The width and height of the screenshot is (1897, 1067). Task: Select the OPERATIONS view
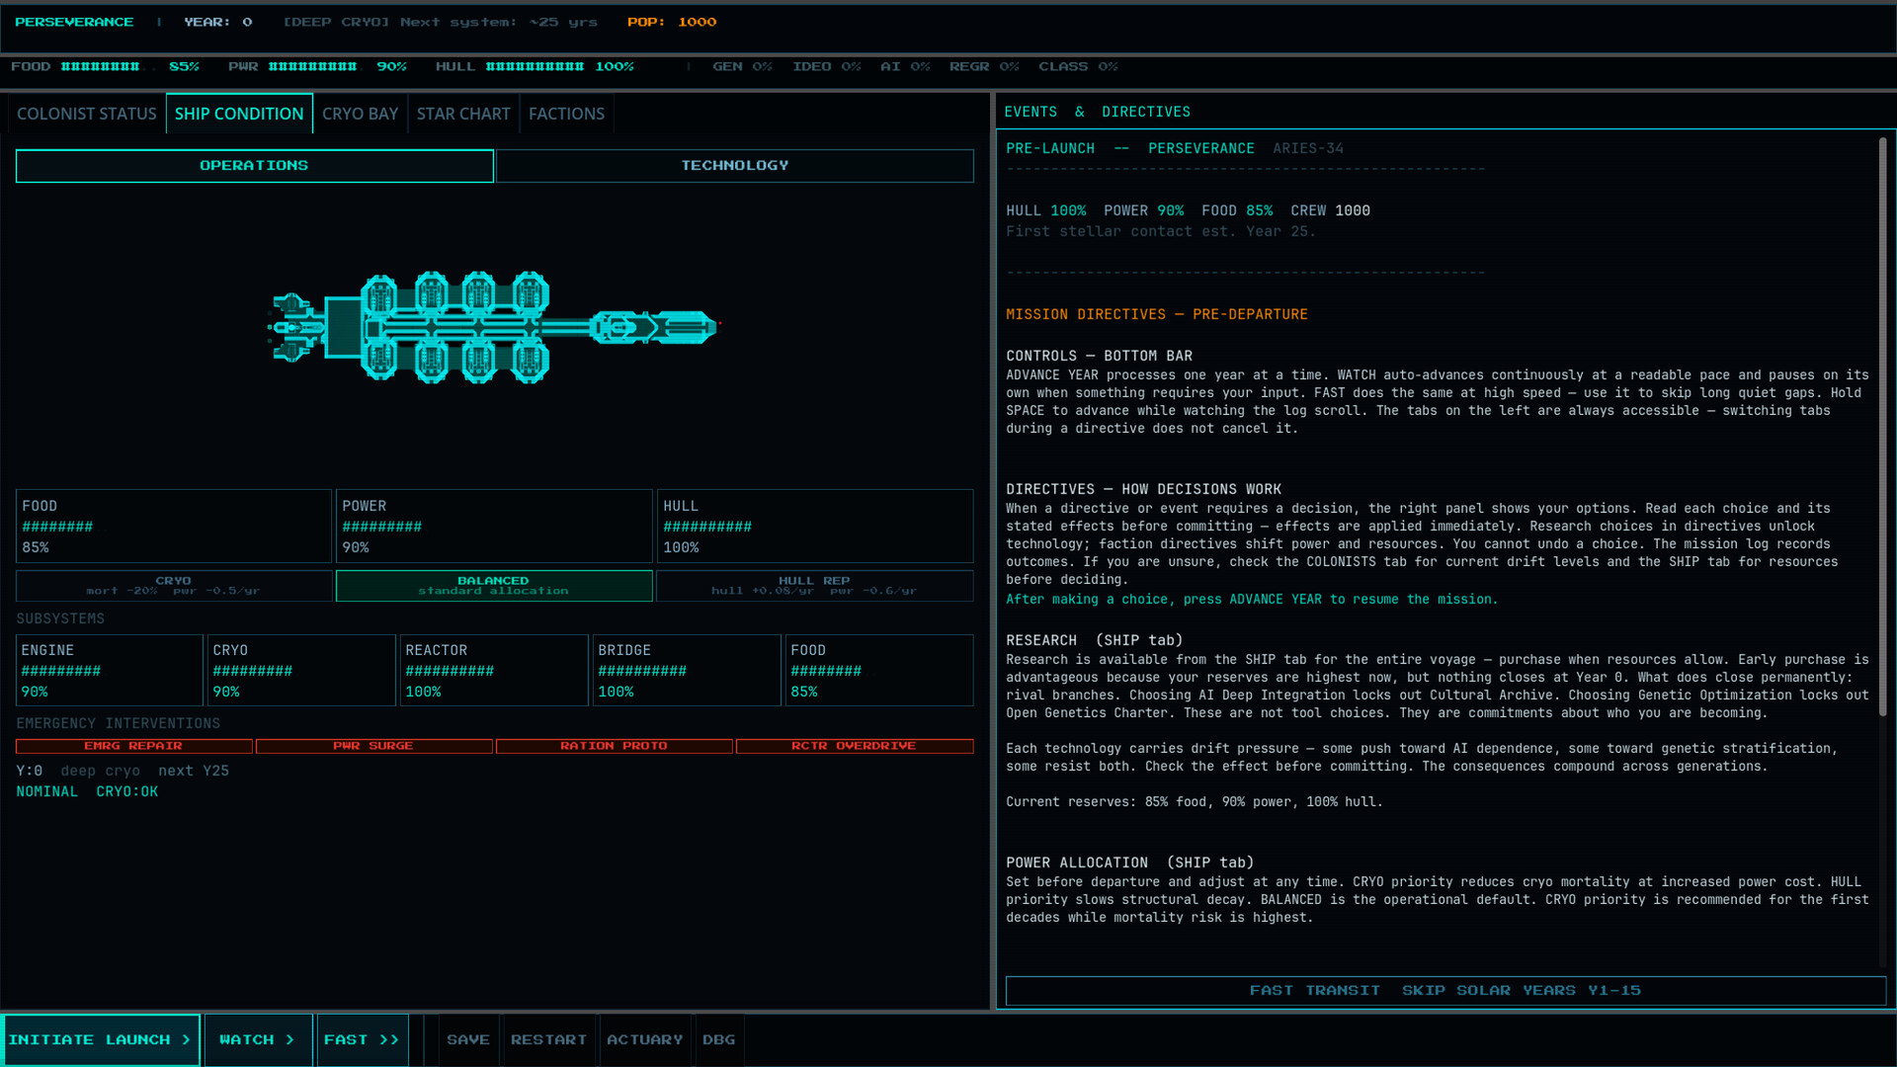click(254, 165)
